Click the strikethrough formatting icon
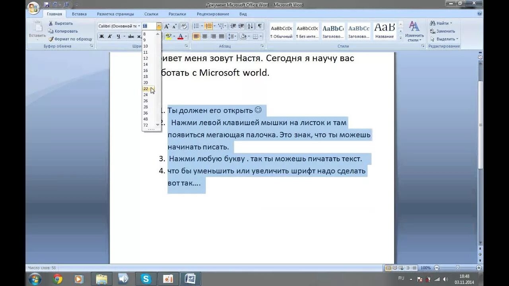 130,37
